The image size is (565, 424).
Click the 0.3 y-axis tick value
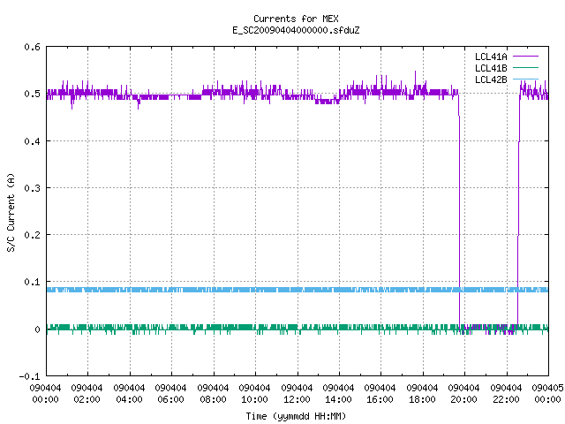pos(32,188)
